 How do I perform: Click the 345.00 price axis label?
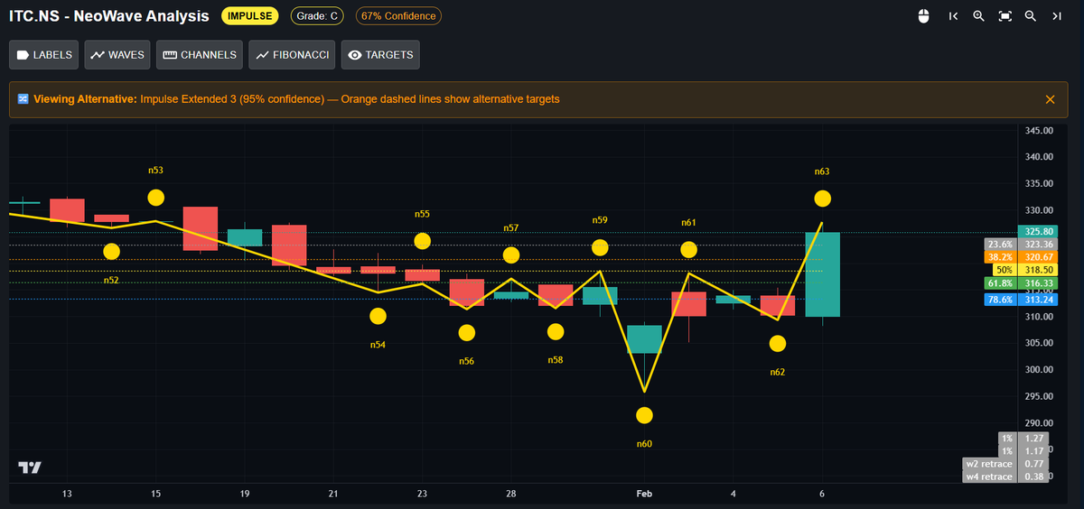tap(1041, 130)
